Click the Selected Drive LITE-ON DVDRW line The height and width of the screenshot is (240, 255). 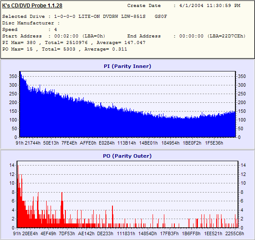85,17
